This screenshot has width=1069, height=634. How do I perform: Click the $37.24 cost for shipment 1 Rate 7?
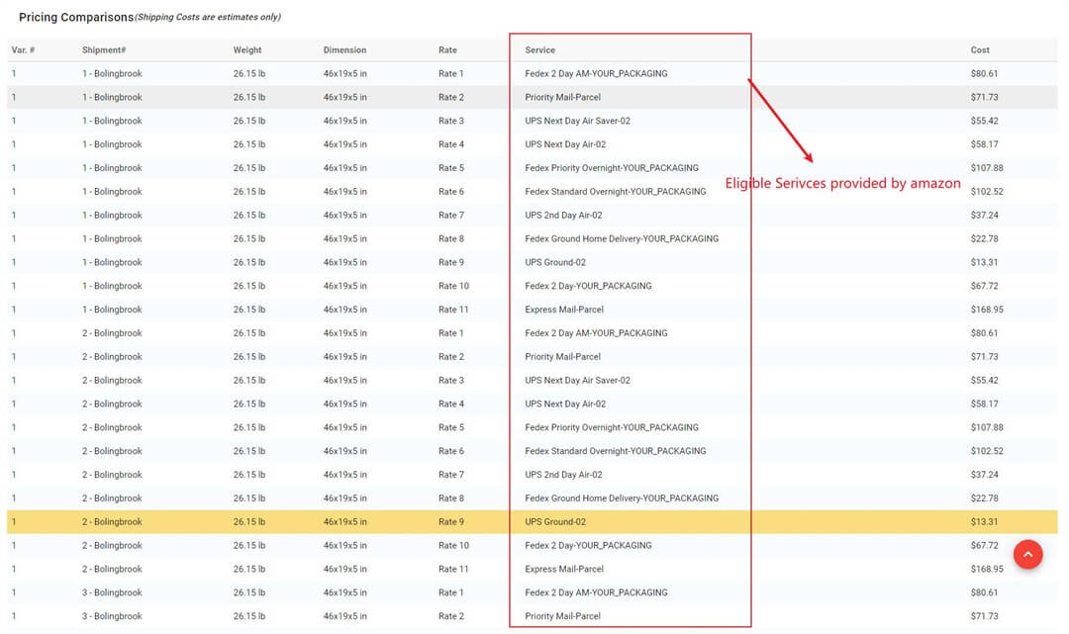click(985, 216)
